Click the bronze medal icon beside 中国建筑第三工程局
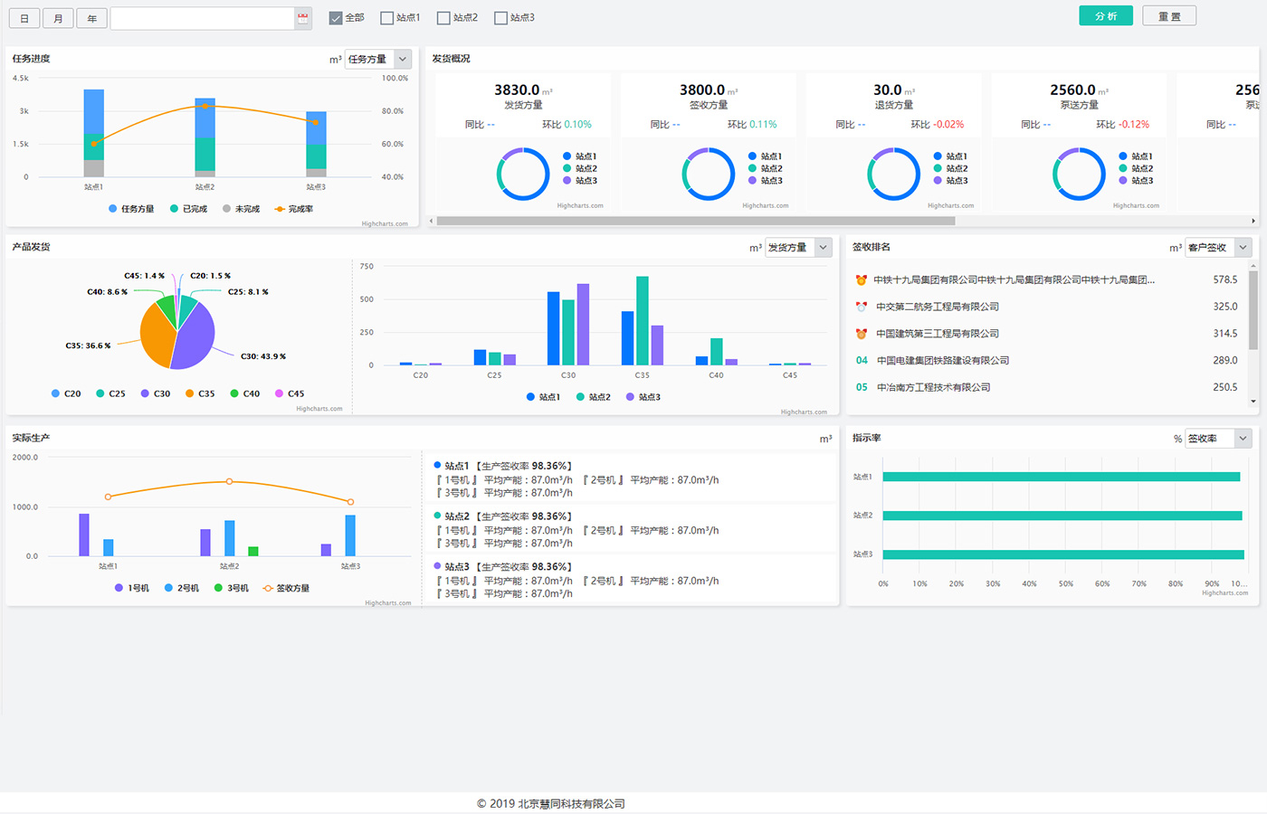This screenshot has height=814, width=1267. [862, 334]
